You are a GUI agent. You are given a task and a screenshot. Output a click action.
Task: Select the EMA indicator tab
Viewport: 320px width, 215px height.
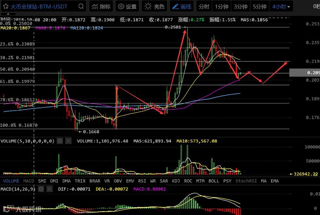tap(275, 181)
